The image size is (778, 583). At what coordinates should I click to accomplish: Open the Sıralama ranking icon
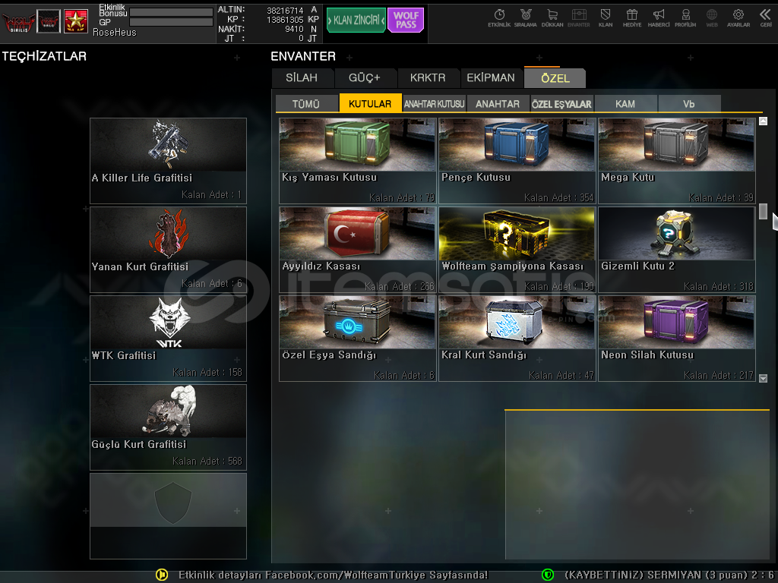click(526, 18)
